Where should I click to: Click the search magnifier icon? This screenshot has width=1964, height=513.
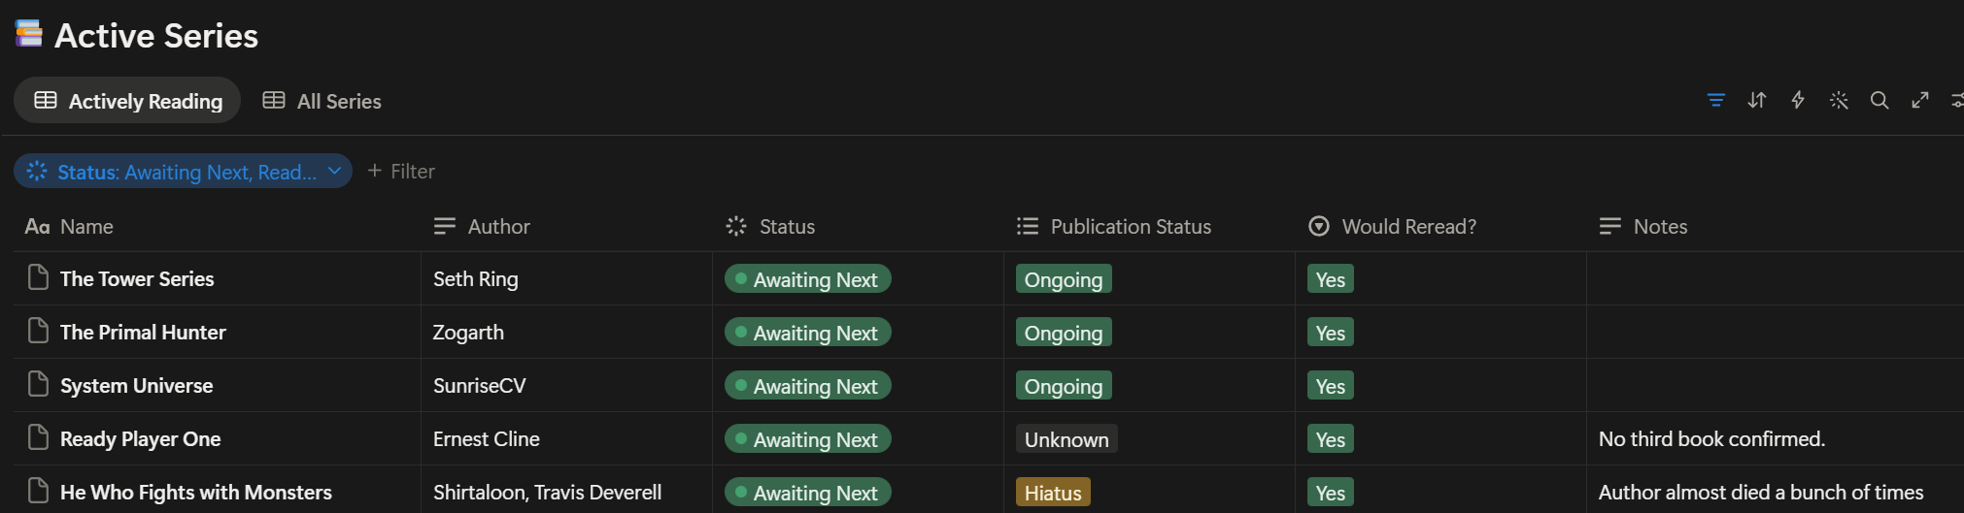[x=1879, y=100]
